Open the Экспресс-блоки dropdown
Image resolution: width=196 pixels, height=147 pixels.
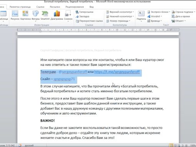pos(159,12)
